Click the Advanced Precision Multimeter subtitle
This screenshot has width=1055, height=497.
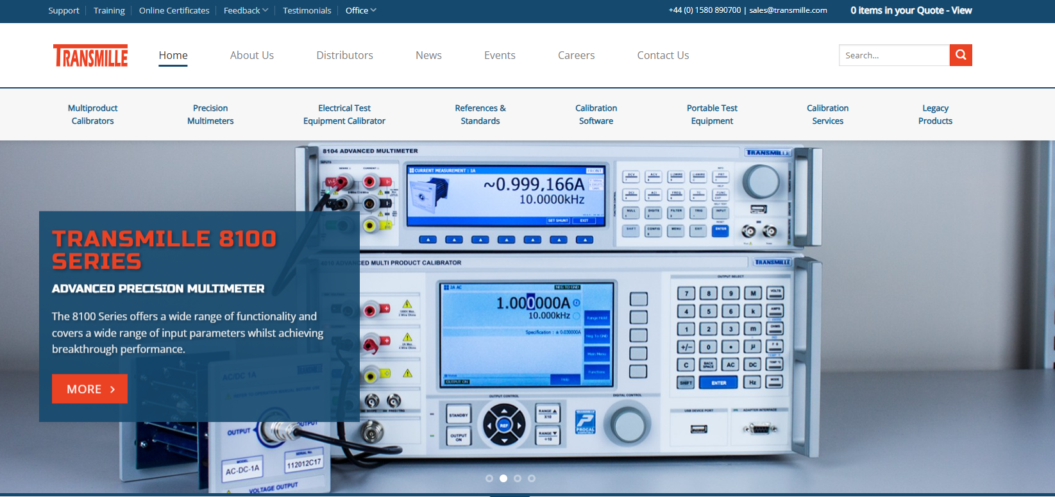[158, 289]
